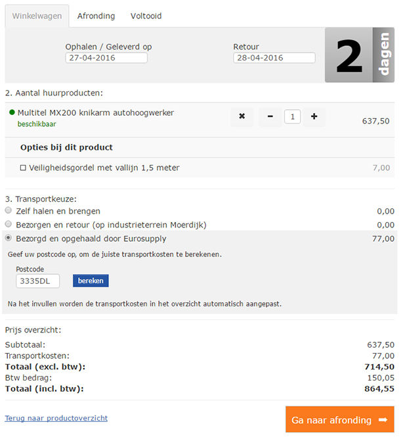Click the bereken button

tap(91, 281)
